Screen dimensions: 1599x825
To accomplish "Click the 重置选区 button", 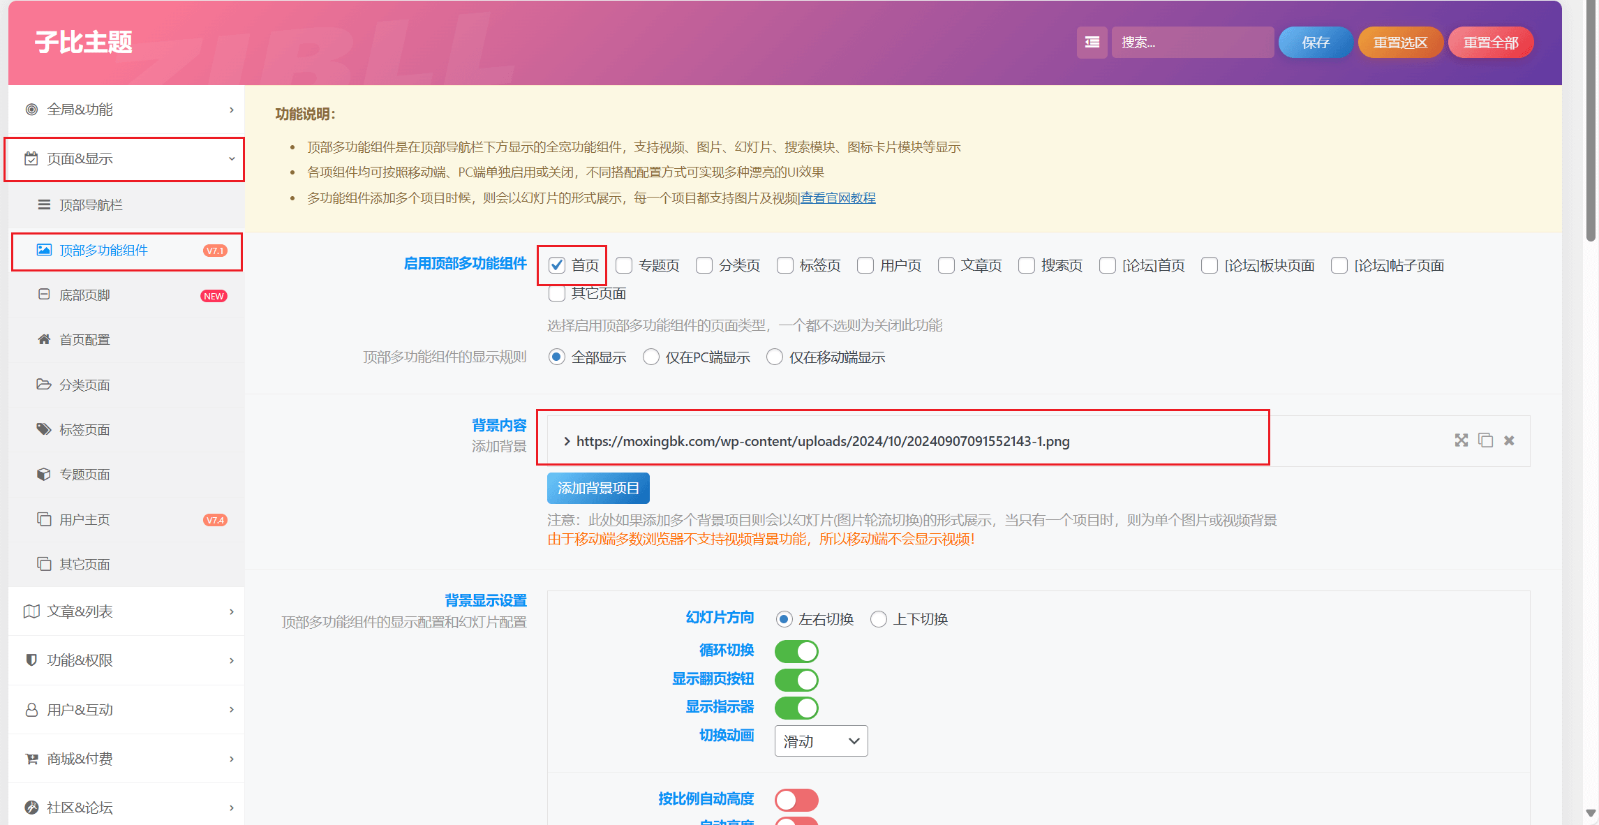I will point(1400,43).
